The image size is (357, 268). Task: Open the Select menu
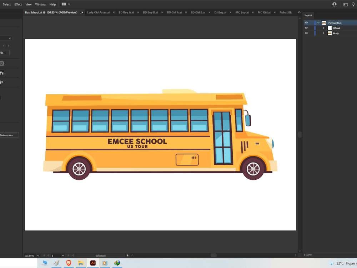click(x=7, y=4)
